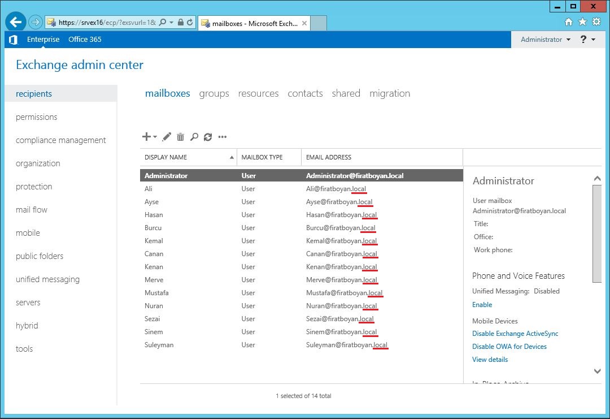Switch to the Office 365 tab
This screenshot has width=610, height=419.
85,40
